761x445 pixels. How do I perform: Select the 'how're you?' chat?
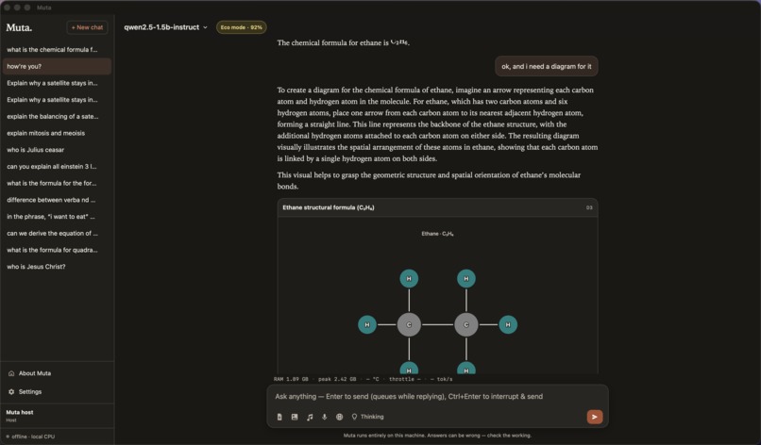tap(57, 66)
